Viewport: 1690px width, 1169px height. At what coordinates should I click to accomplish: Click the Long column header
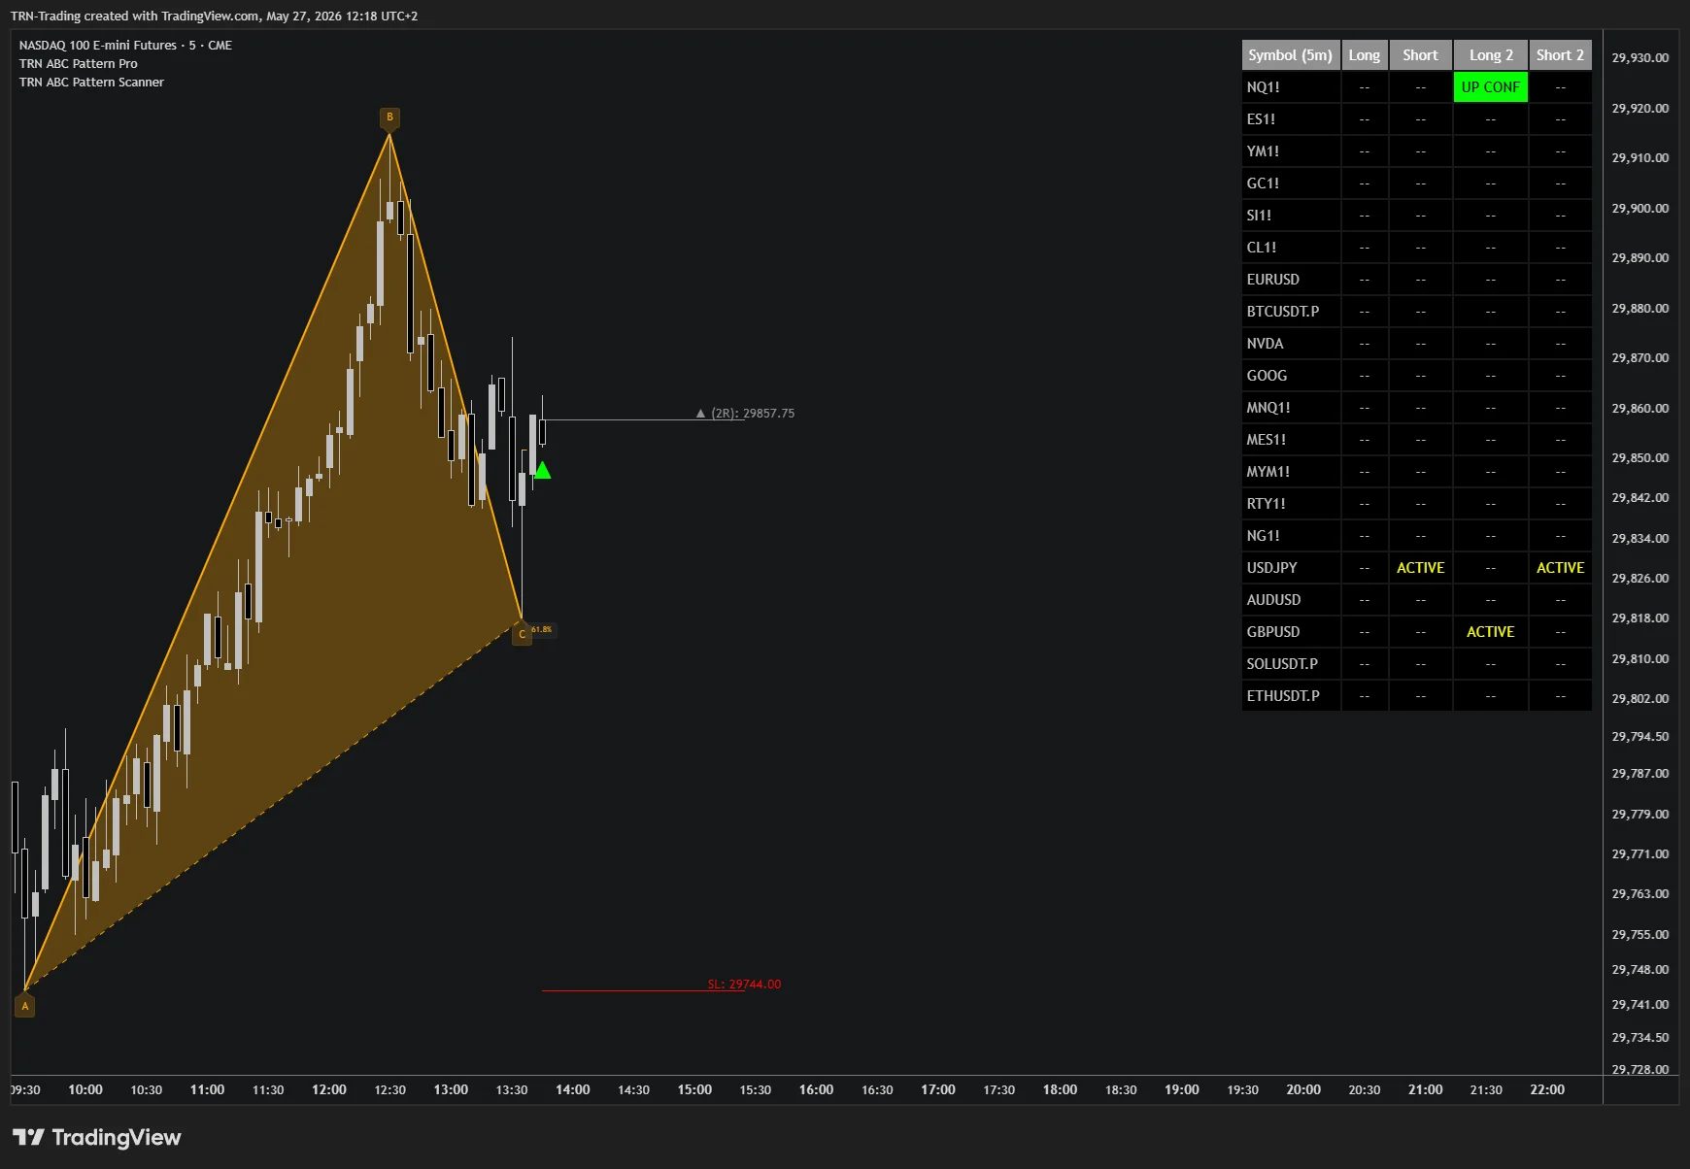[x=1365, y=55]
